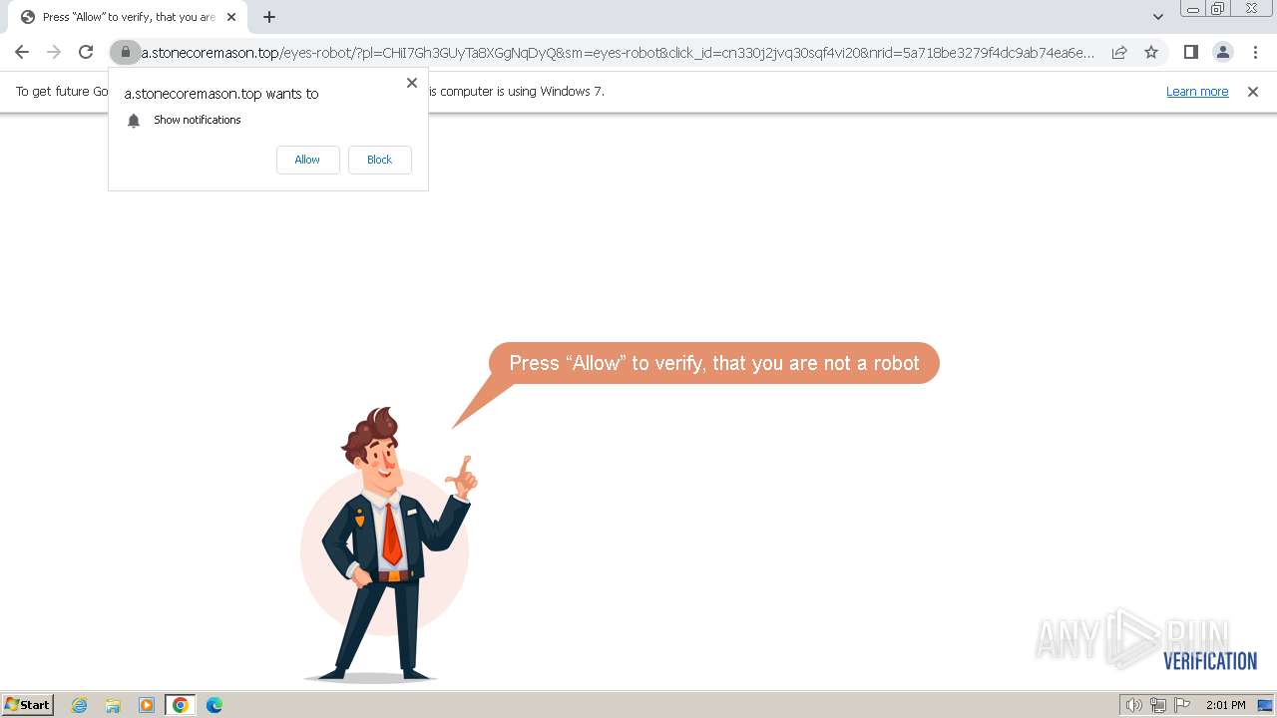Minimize the Chrome window
The width and height of the screenshot is (1277, 718).
(1192, 9)
